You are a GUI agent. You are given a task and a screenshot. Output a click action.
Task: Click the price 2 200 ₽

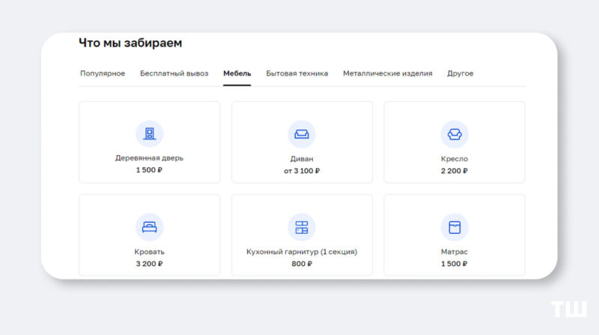[454, 171]
